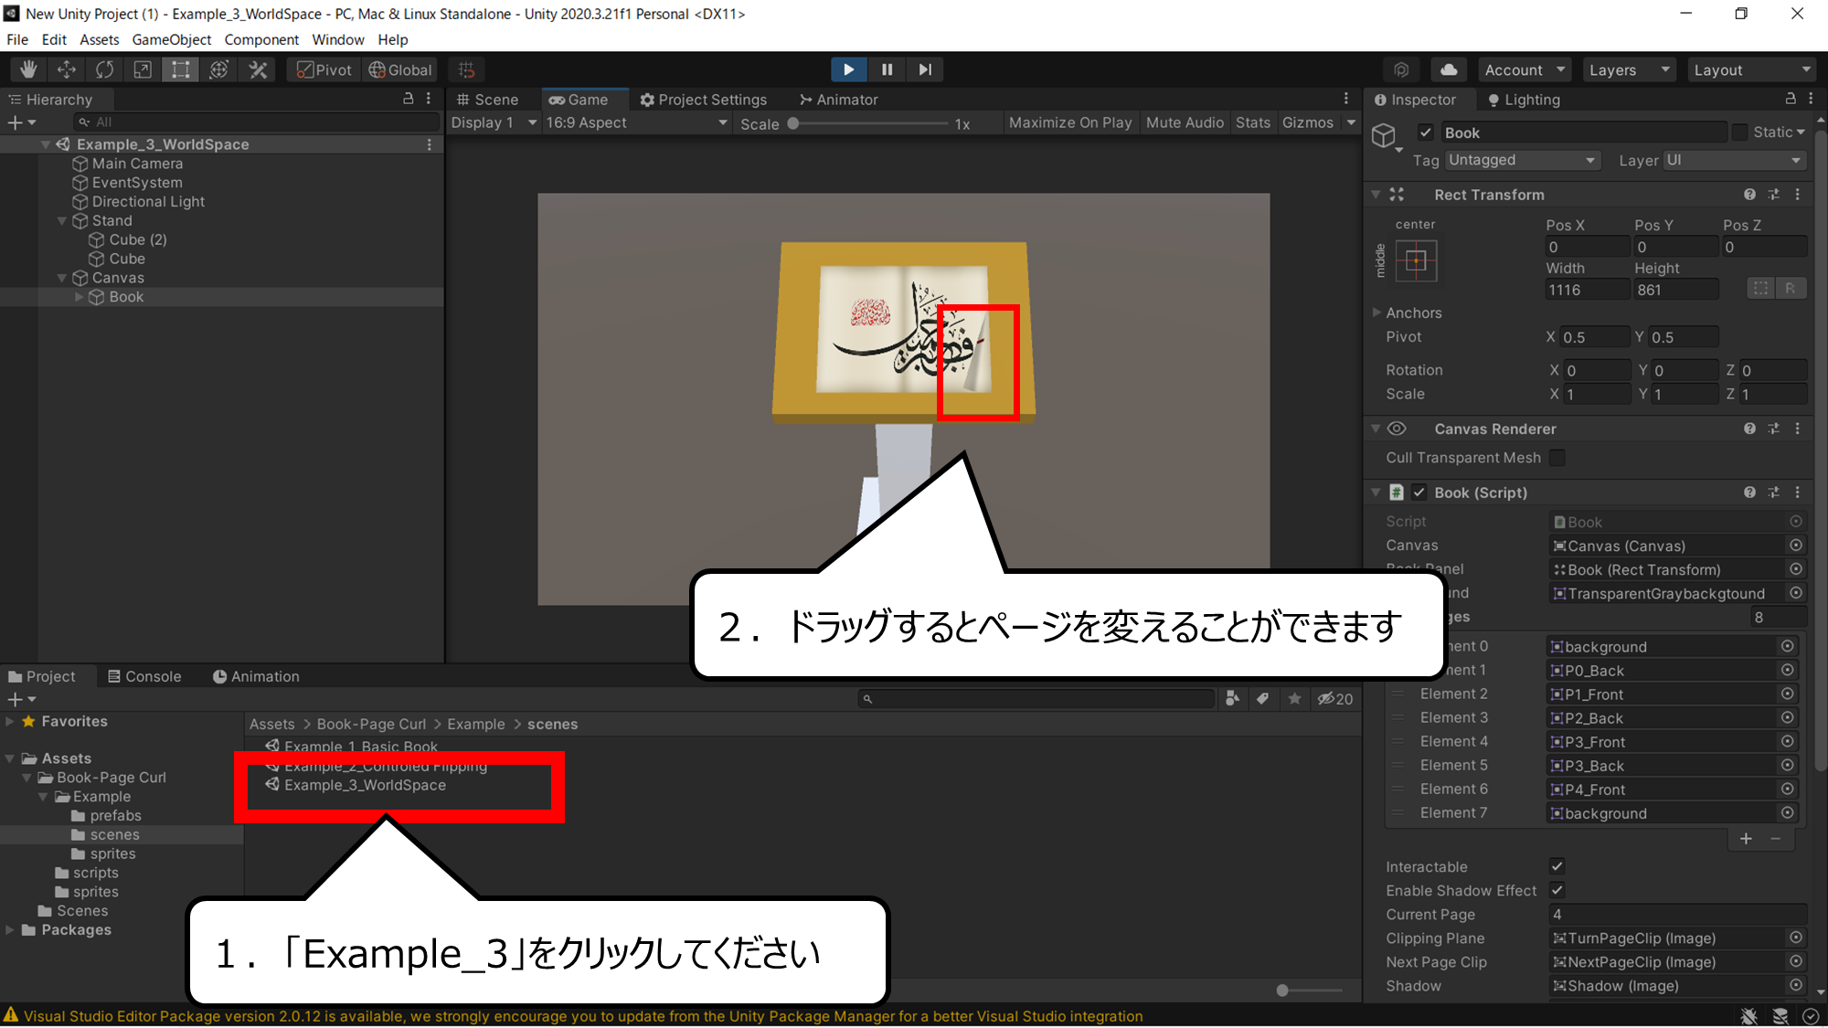1828x1028 pixels.
Task: Adjust Project icon size slider
Action: [x=1310, y=991]
